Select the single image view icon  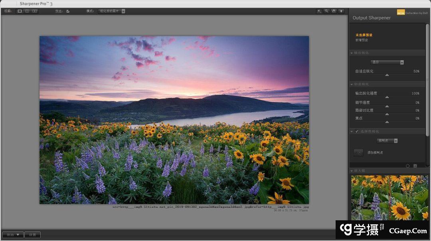(20, 11)
